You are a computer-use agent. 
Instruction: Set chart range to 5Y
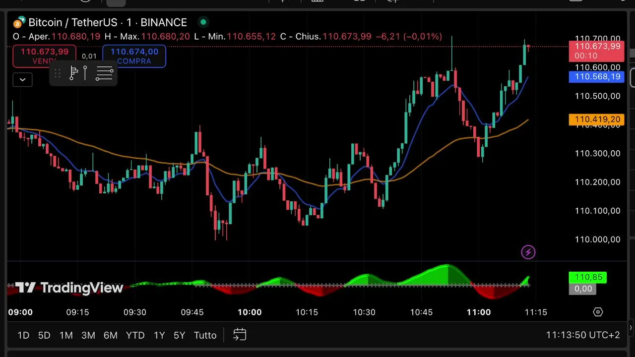click(179, 335)
